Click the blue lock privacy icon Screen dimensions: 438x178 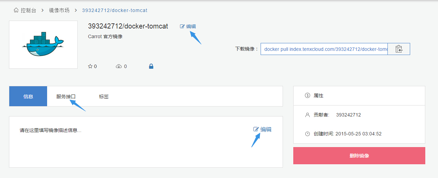point(151,66)
